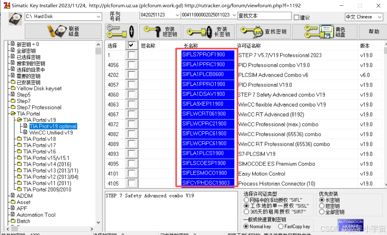This screenshot has width=387, height=235.
Task: Open the Yellow Disk keyset folder
Action: click(39, 88)
